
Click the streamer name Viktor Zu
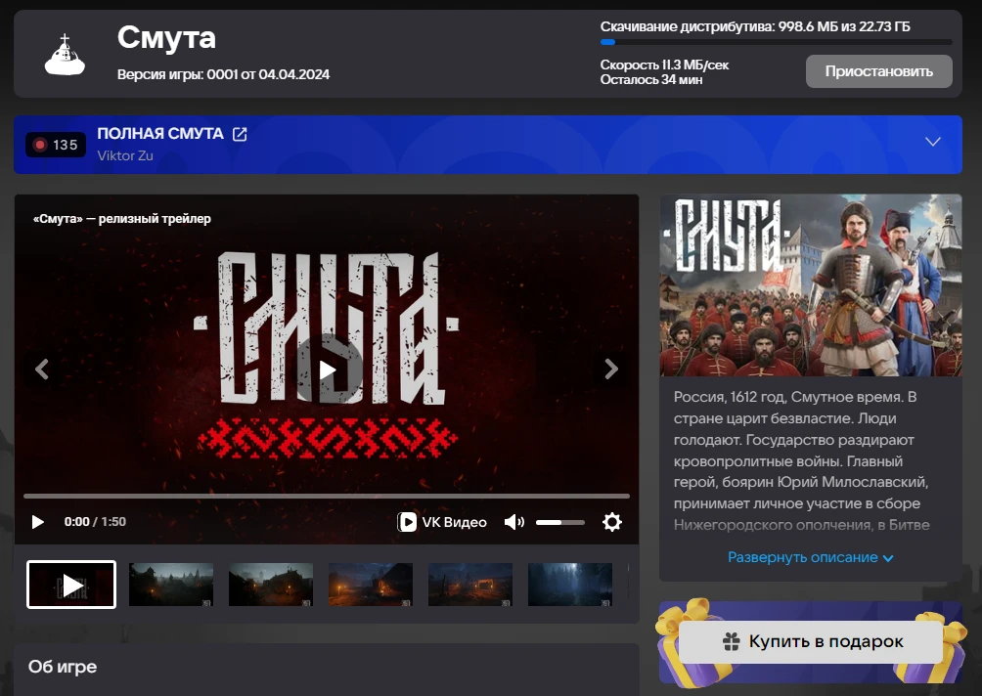125,155
